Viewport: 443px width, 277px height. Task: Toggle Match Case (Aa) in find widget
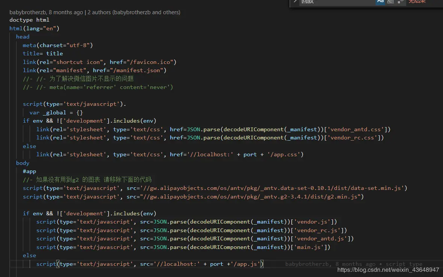coord(380,1)
